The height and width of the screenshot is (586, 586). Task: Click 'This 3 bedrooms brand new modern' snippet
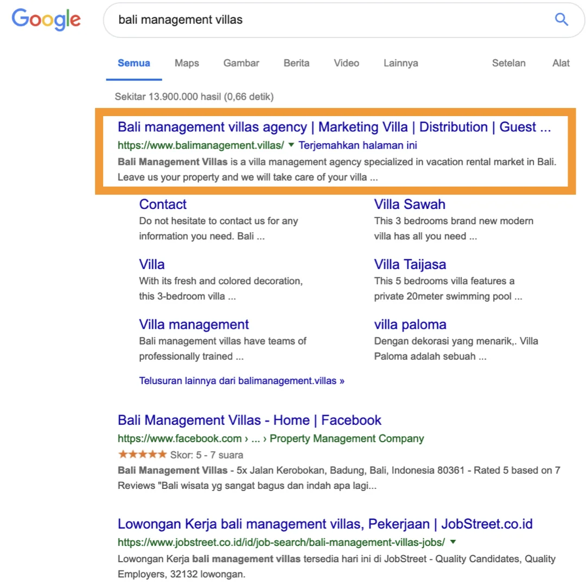click(454, 229)
